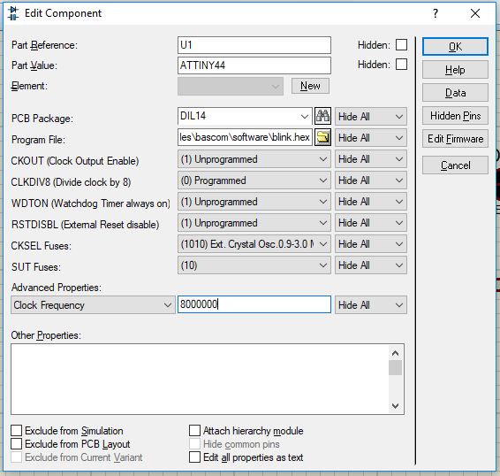500x476 pixels.
Task: Open Clock Frequency advanced property dropdown
Action: point(93,304)
